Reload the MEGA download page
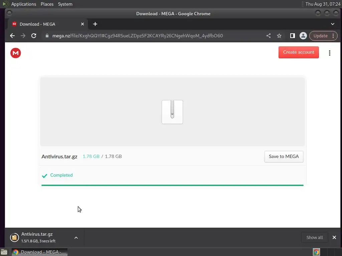The image size is (342, 256). point(34,36)
